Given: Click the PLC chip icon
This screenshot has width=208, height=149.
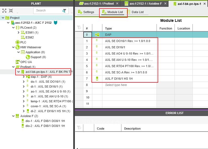Looking at the screenshot, I should coord(18,42).
